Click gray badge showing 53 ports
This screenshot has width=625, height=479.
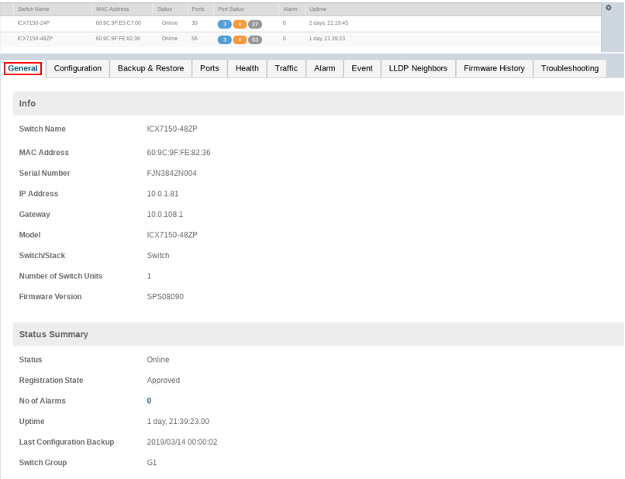point(255,39)
